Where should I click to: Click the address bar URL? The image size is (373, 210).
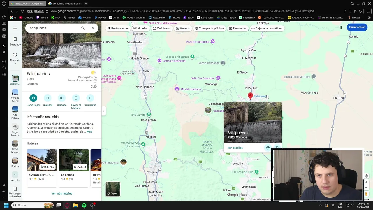182,11
